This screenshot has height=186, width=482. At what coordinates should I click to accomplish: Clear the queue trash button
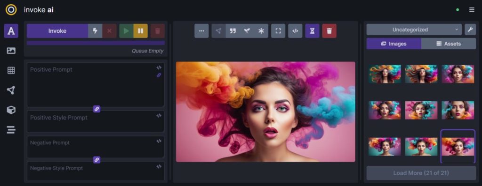click(158, 31)
